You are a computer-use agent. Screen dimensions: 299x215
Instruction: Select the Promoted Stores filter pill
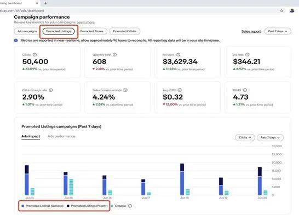(x=91, y=31)
